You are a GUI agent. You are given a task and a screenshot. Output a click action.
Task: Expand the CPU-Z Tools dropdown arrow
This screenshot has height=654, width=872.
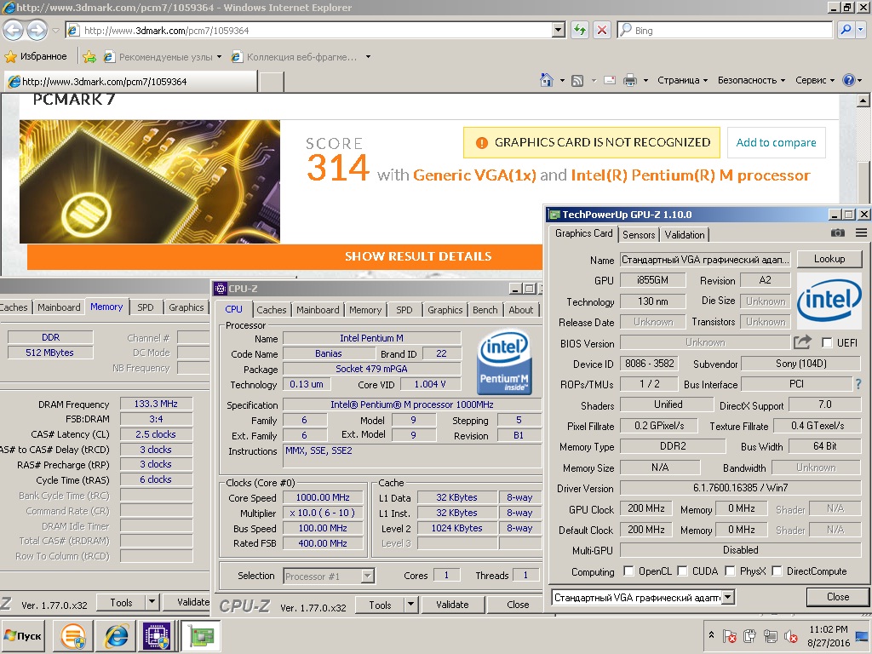(x=410, y=605)
